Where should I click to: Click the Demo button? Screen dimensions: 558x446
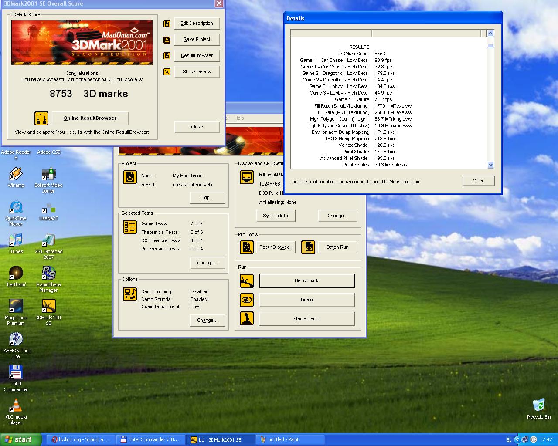(307, 300)
